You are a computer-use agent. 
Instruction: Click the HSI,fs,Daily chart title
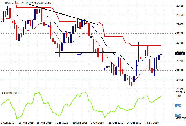coord(12,3)
